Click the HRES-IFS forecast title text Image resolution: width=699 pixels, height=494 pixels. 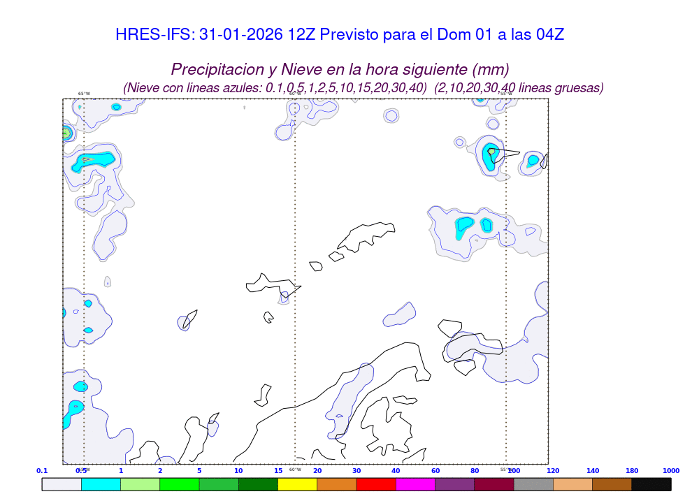(339, 35)
